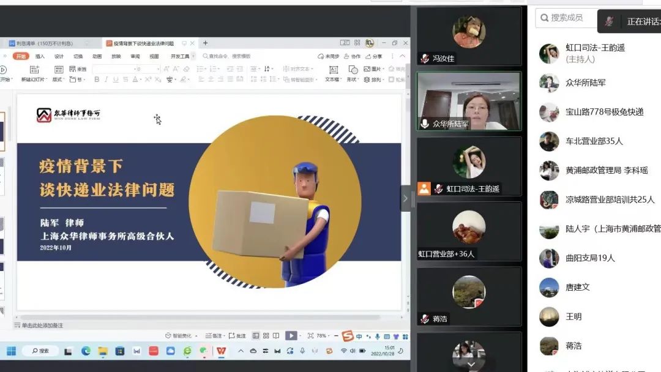
Task: Switch to the 审阅 ribbon tab
Action: 135,56
